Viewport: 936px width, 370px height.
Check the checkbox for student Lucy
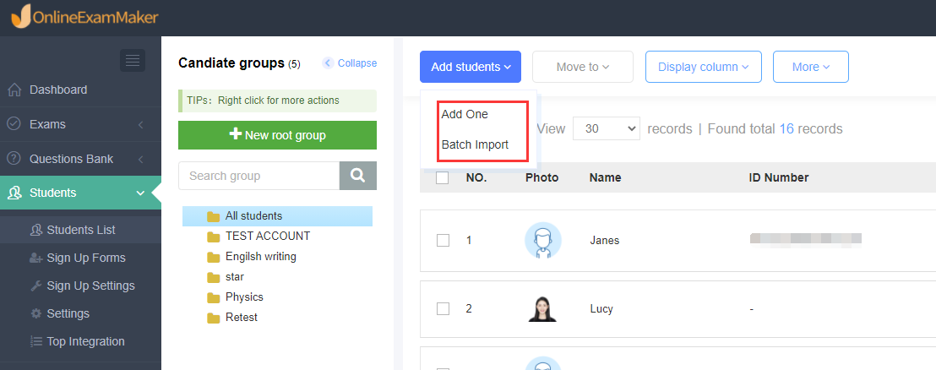tap(443, 308)
